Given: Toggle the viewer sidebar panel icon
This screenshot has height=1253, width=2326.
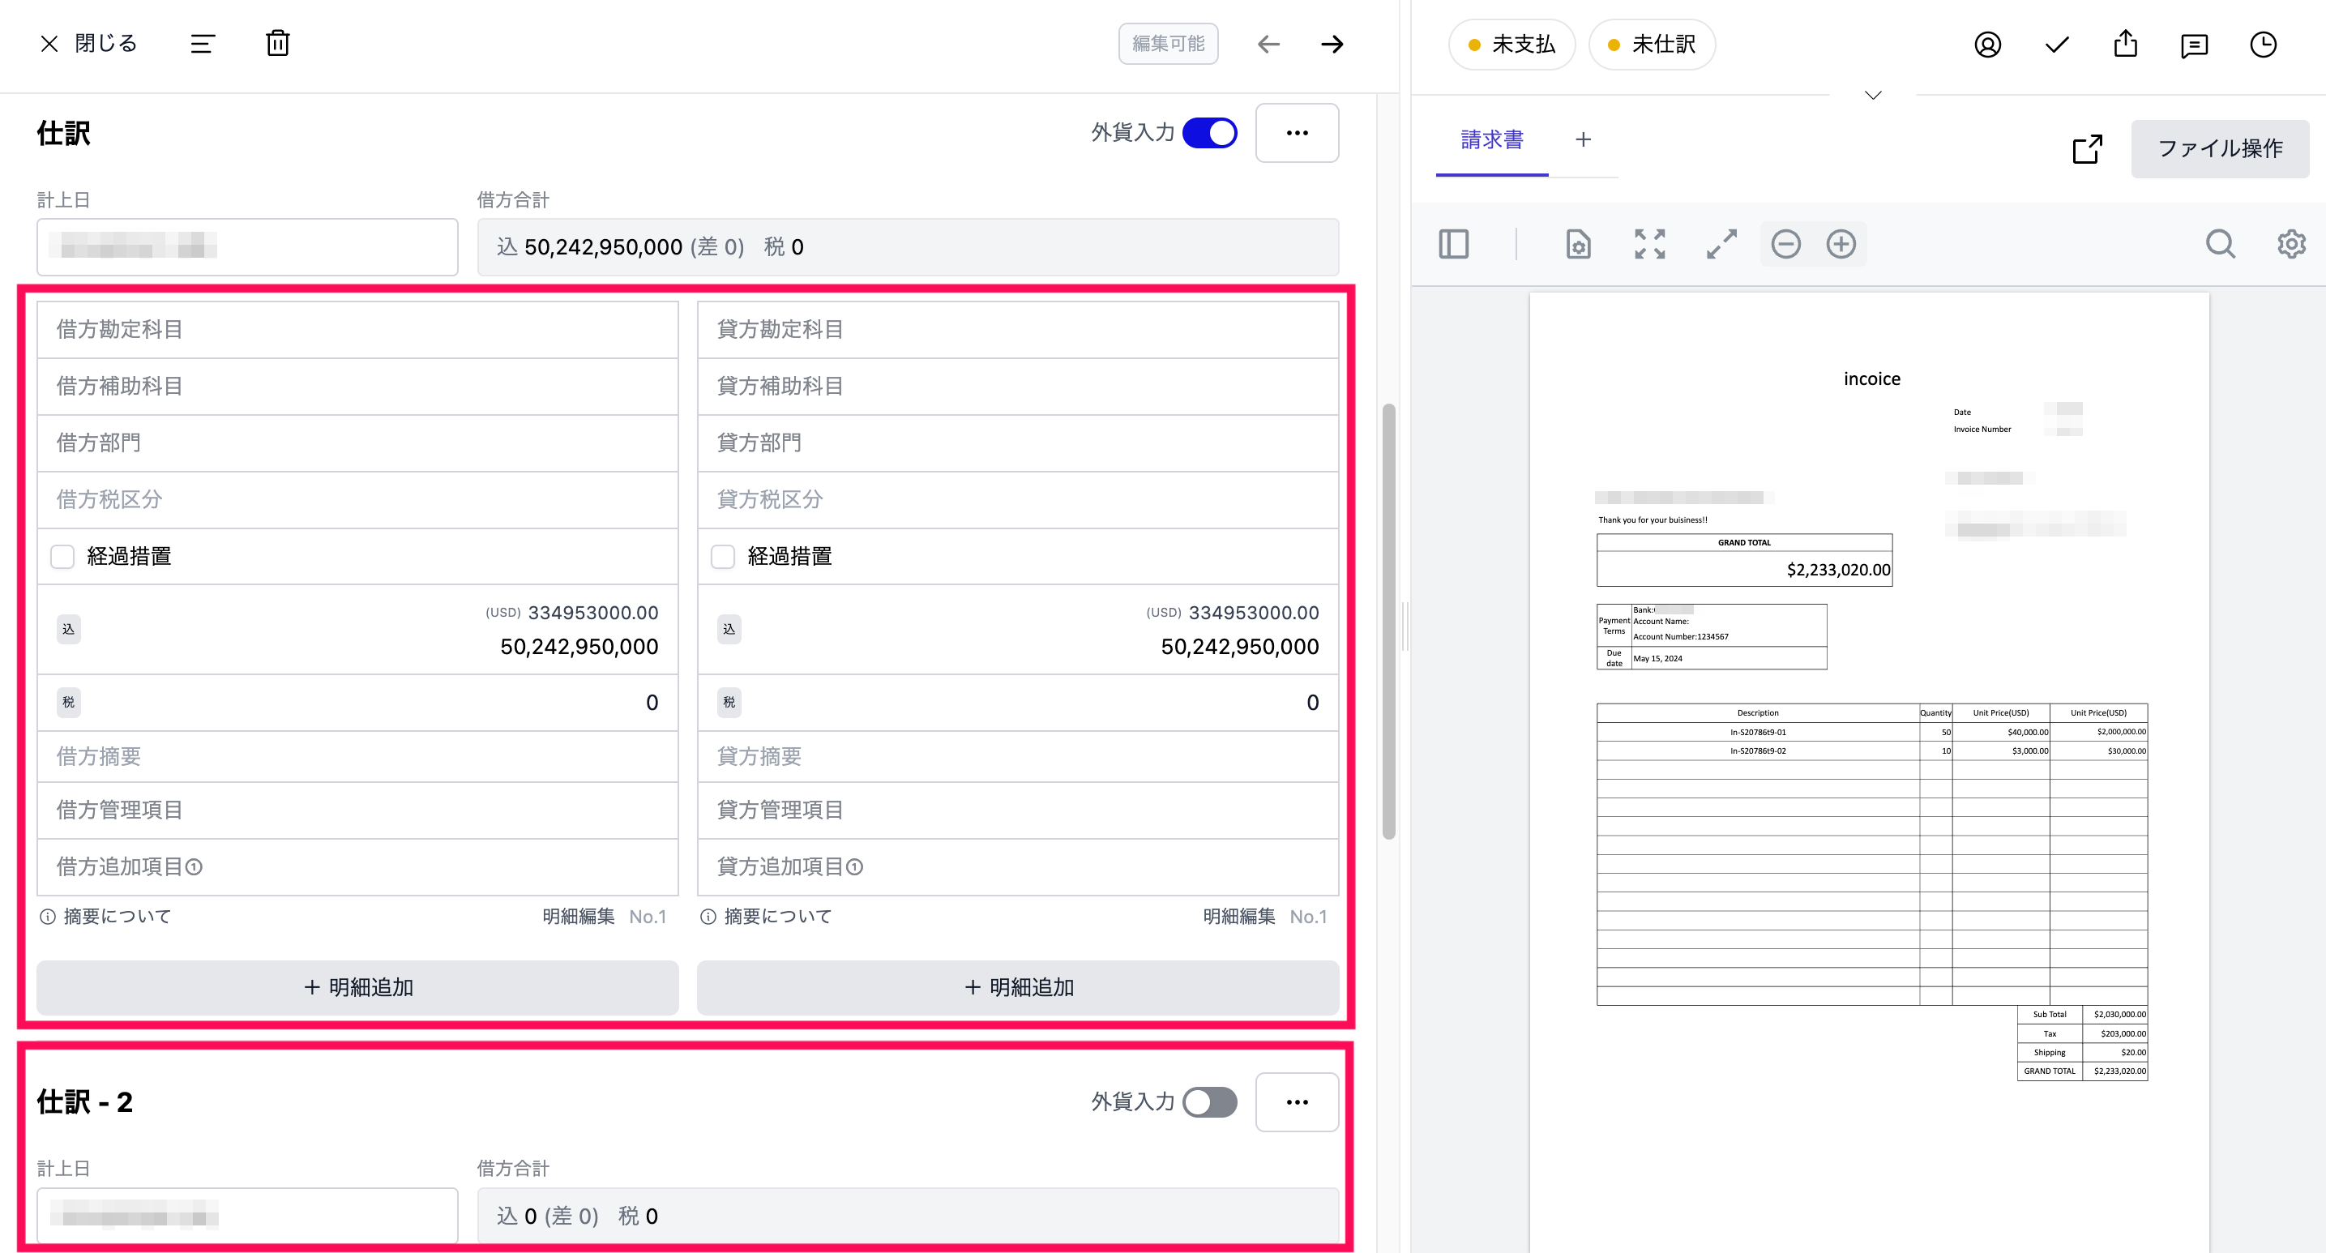Looking at the screenshot, I should [1454, 244].
